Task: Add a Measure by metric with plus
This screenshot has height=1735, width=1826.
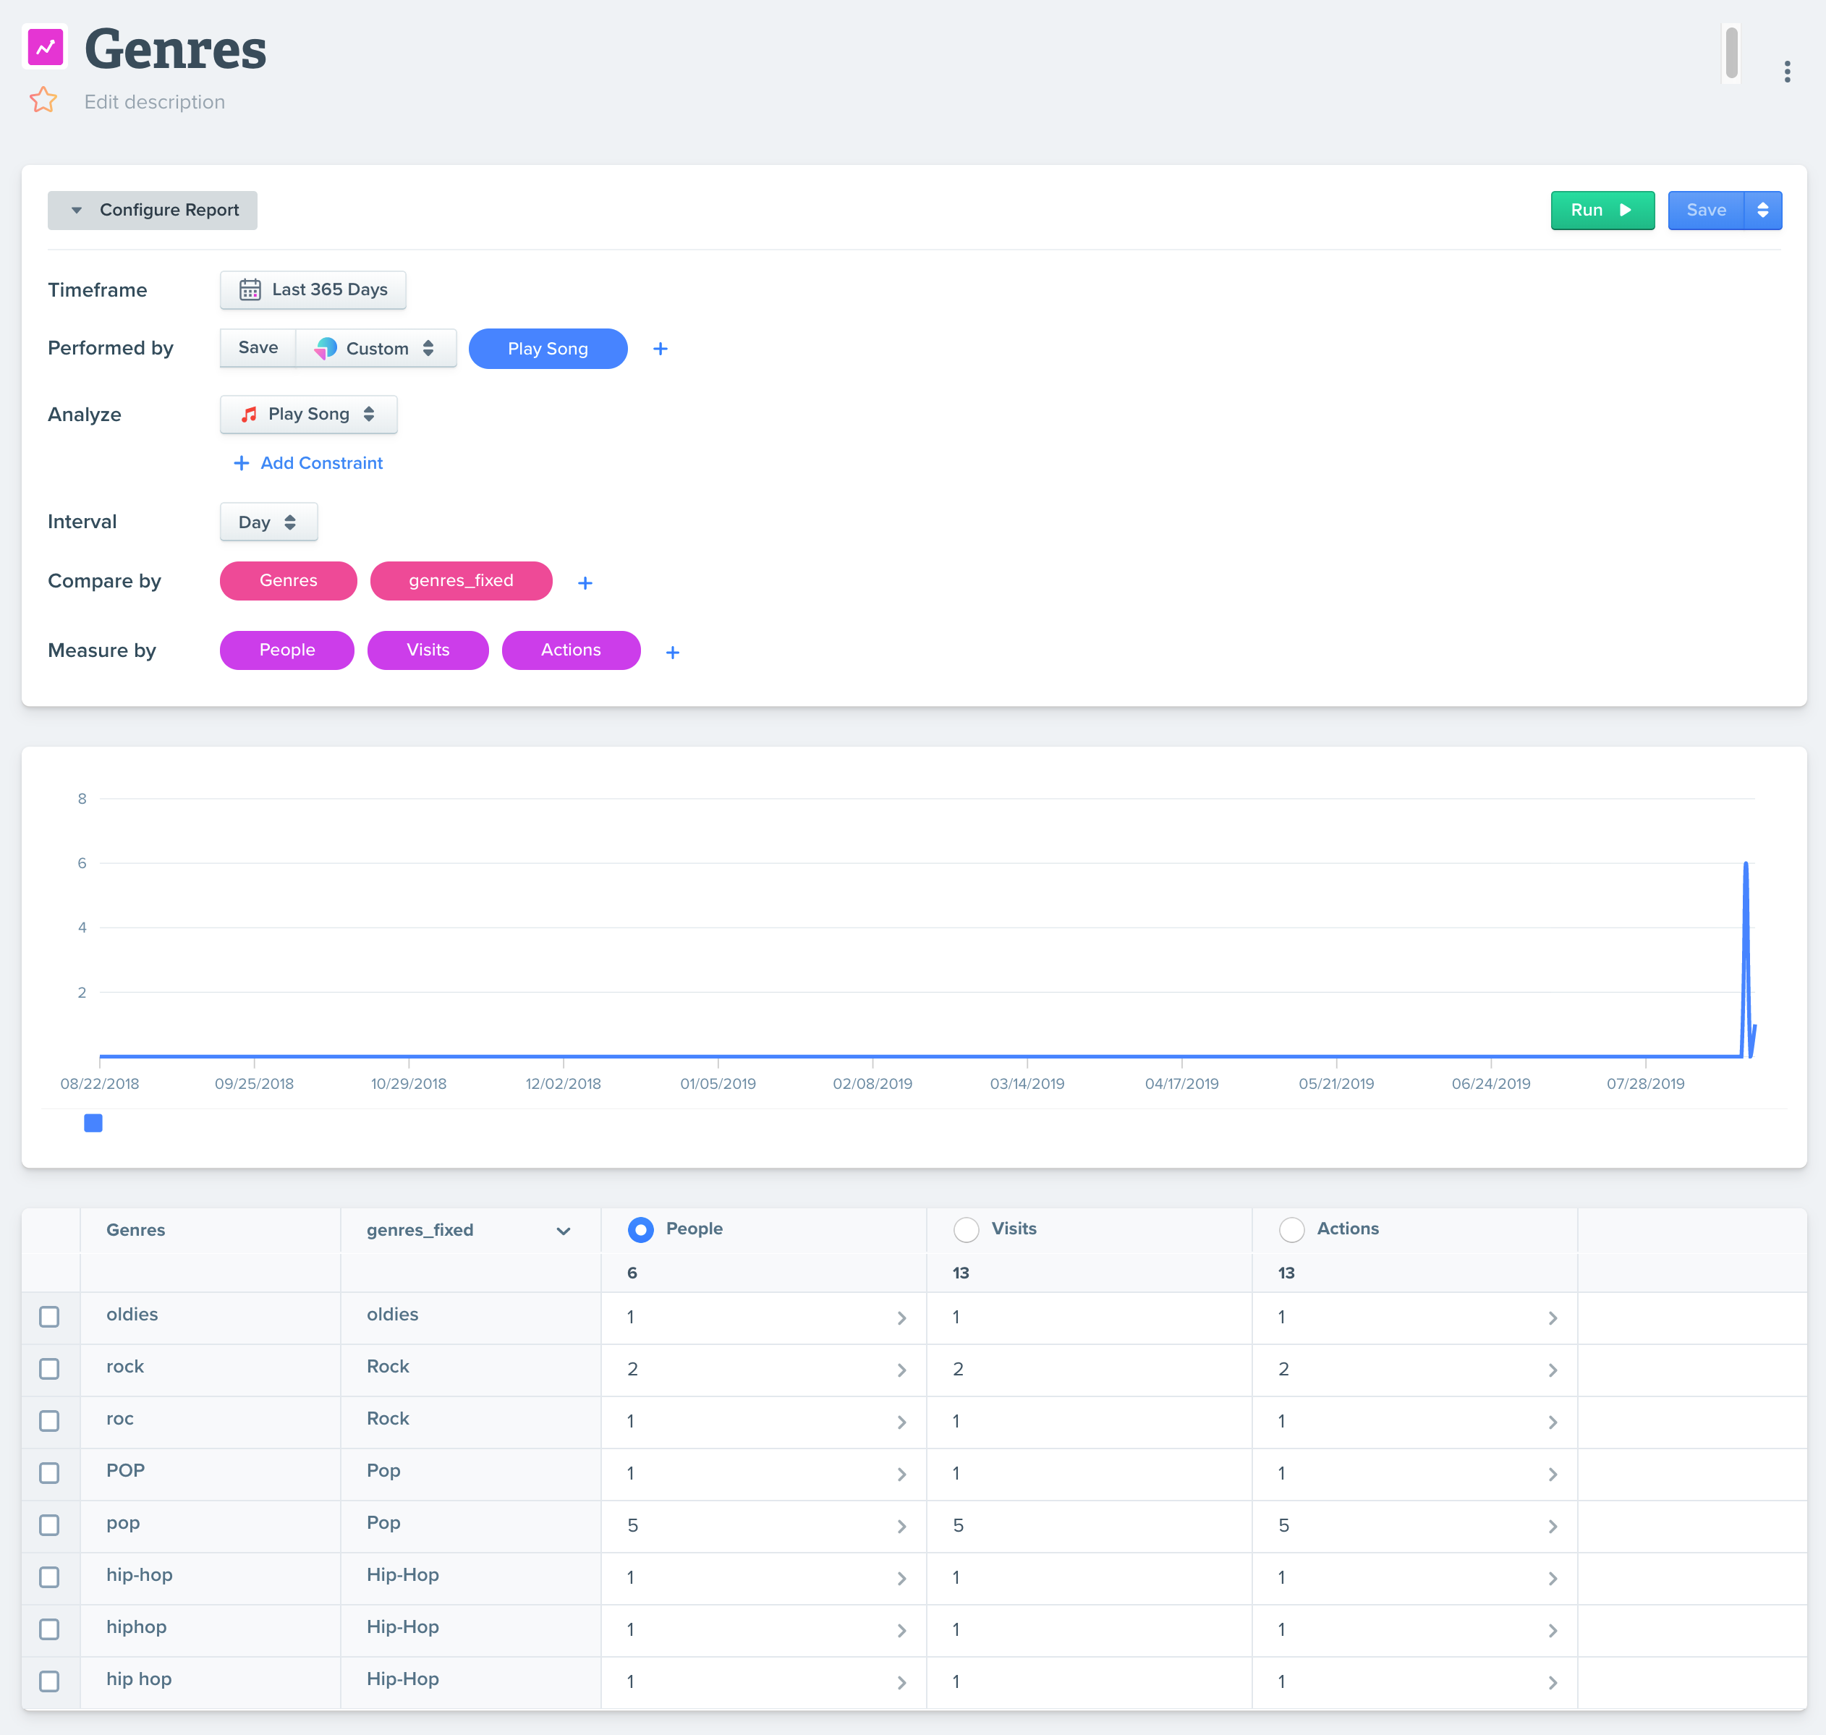Action: (672, 652)
